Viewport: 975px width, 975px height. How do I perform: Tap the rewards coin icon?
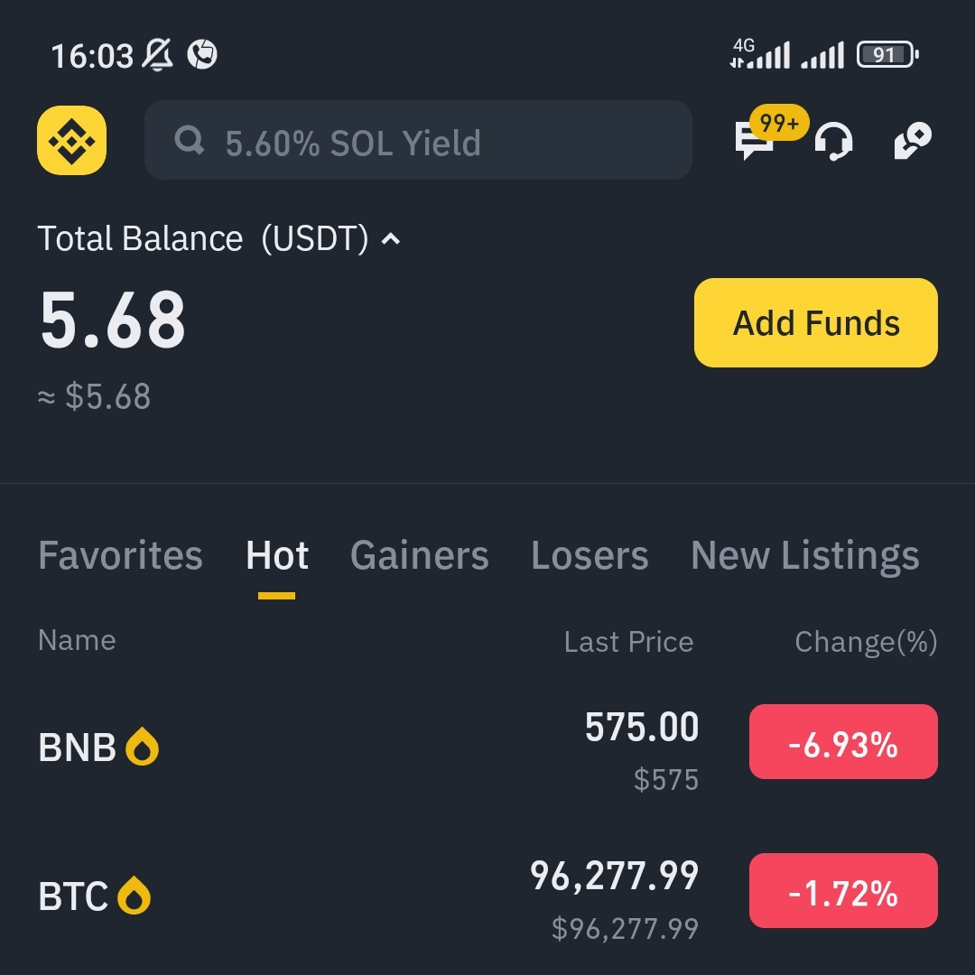coord(912,141)
